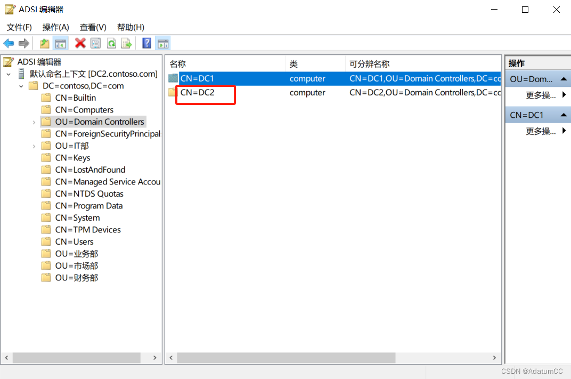Go up one level via folder icon
Screen dimensions: 571x379
coord(44,43)
